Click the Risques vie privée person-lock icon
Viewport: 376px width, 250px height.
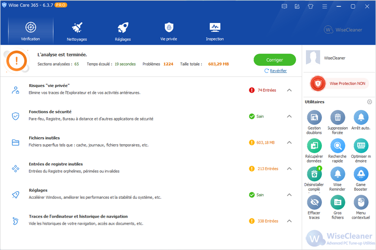point(16,90)
